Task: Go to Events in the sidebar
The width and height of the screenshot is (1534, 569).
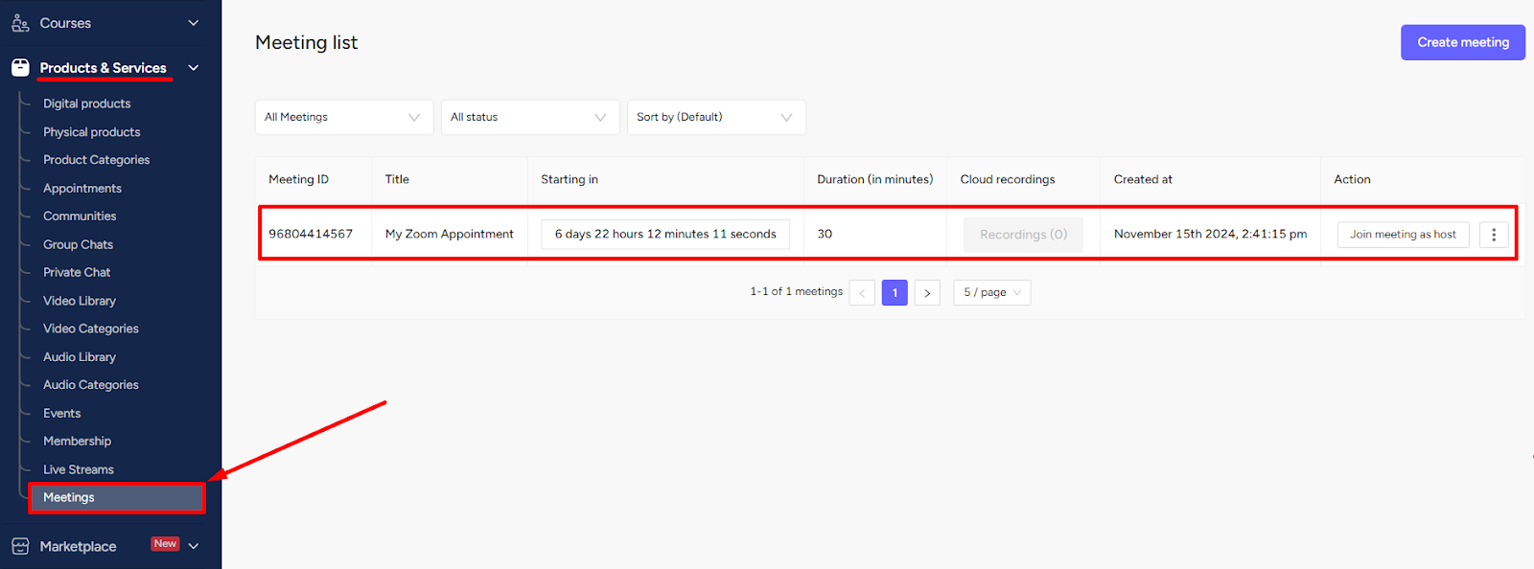Action: [61, 414]
